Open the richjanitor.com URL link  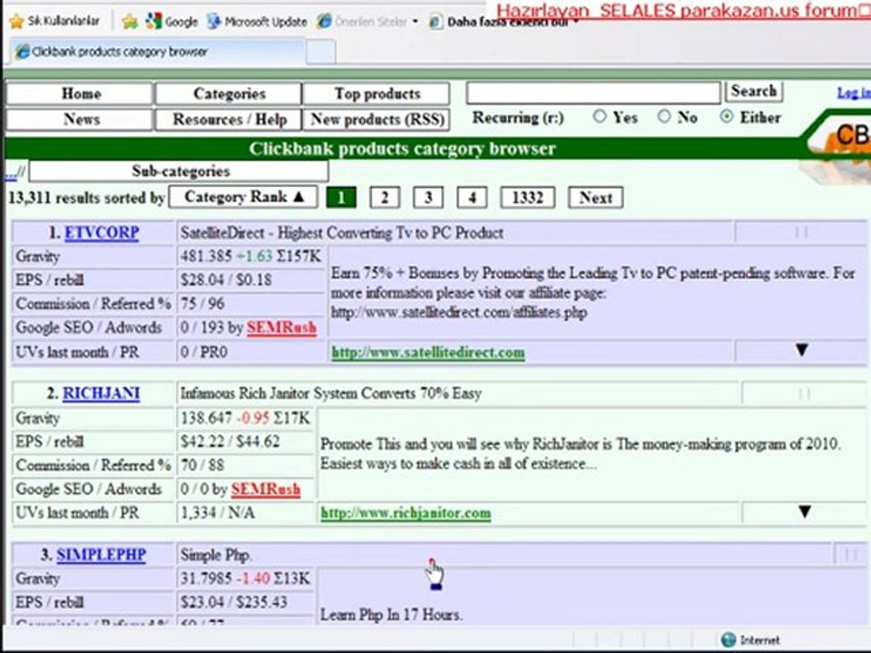point(406,513)
